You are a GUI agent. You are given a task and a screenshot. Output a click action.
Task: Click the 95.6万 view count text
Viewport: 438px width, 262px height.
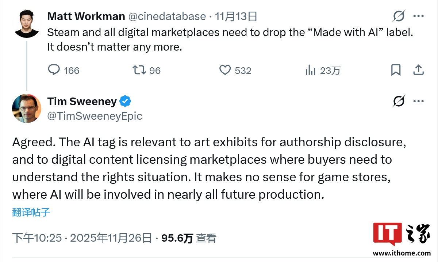(178, 238)
